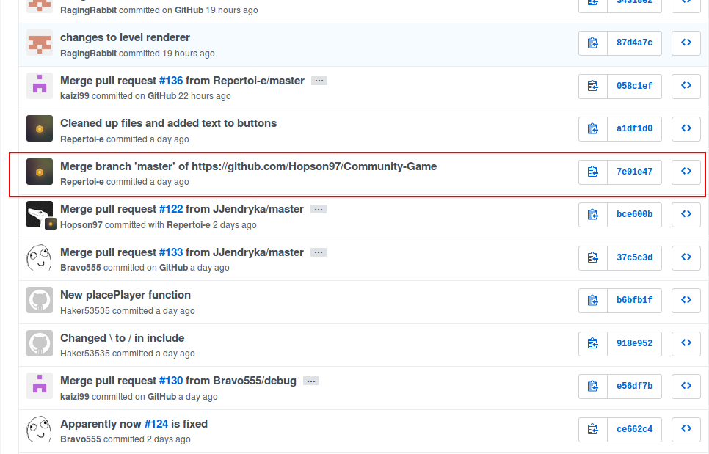Browse code at commit e56df7b
Image resolution: width=709 pixels, height=454 pixels.
(686, 386)
